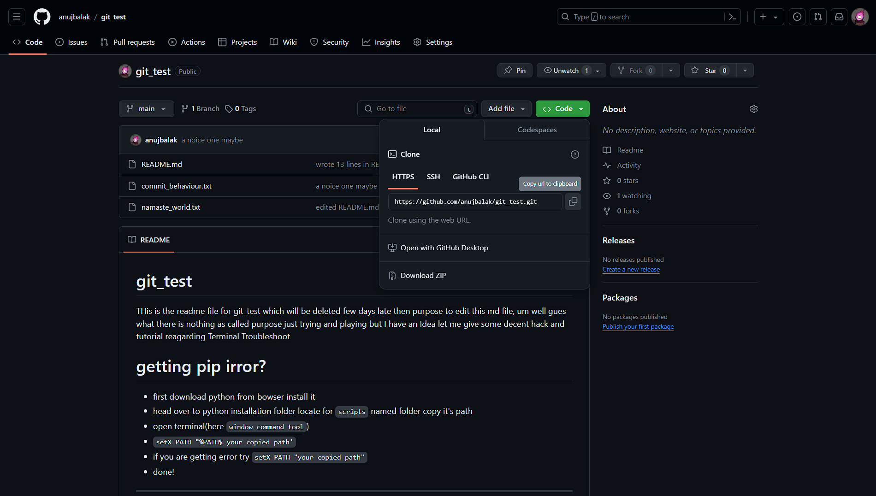Open the user profile avatar menu
This screenshot has width=876, height=496.
860,17
